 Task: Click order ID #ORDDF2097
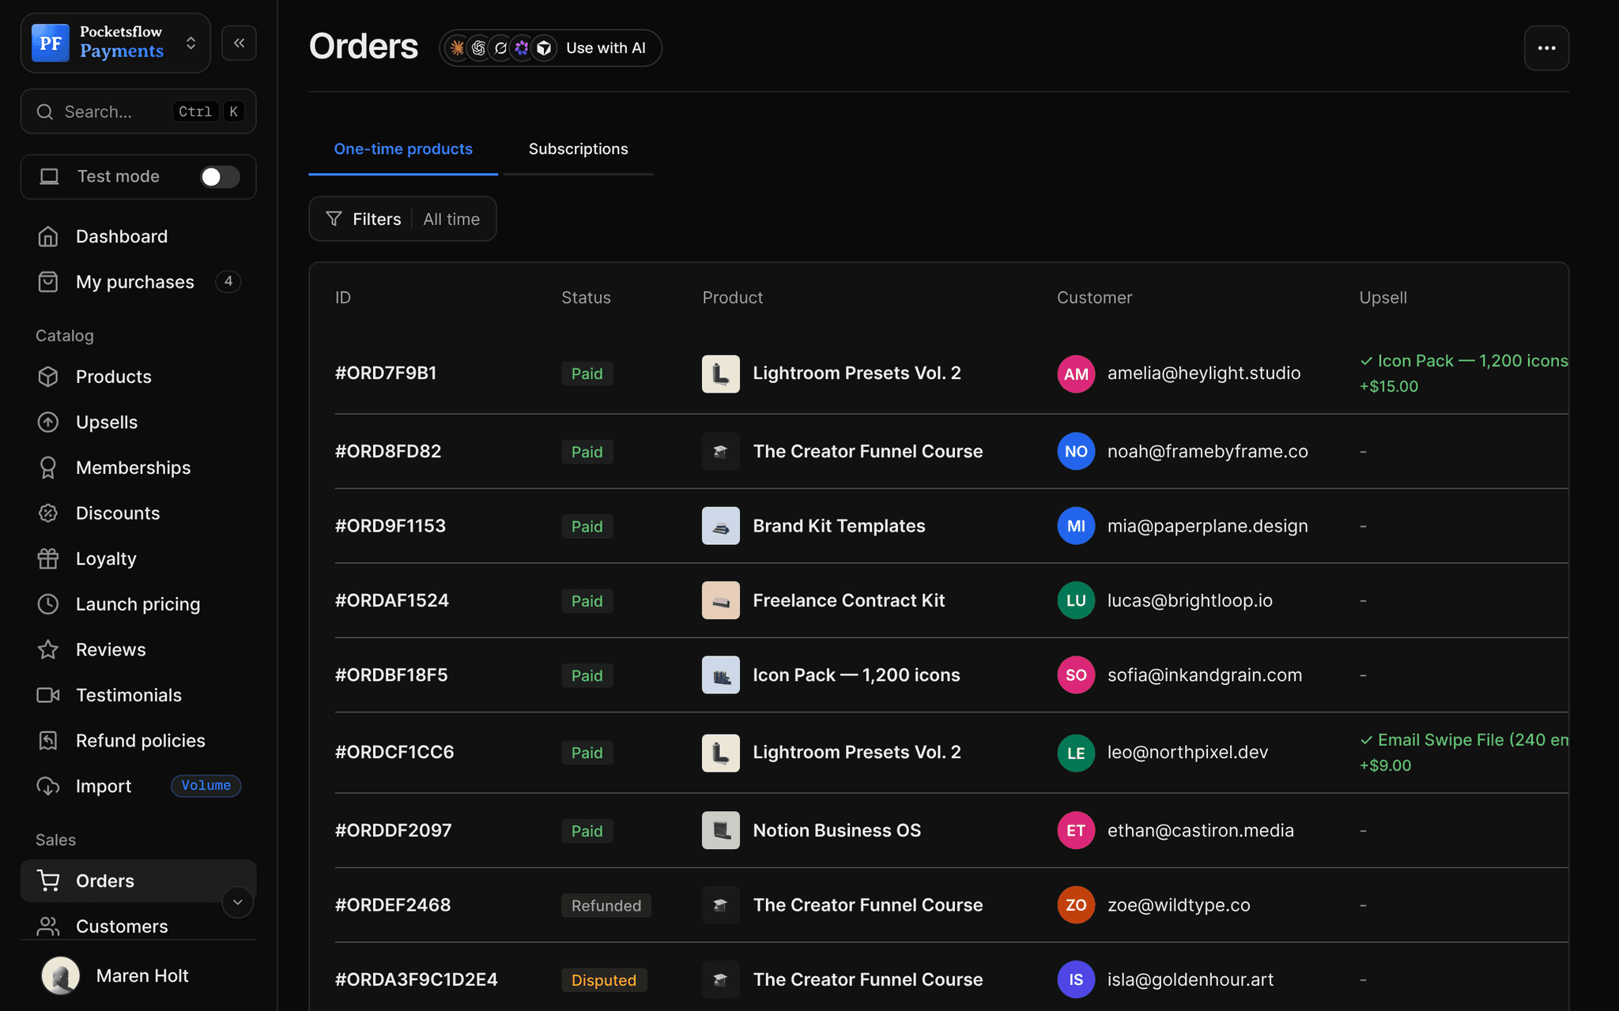(x=394, y=830)
